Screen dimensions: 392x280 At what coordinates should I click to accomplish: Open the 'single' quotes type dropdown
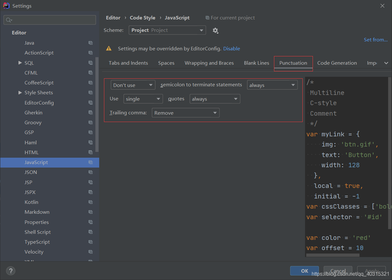point(143,99)
